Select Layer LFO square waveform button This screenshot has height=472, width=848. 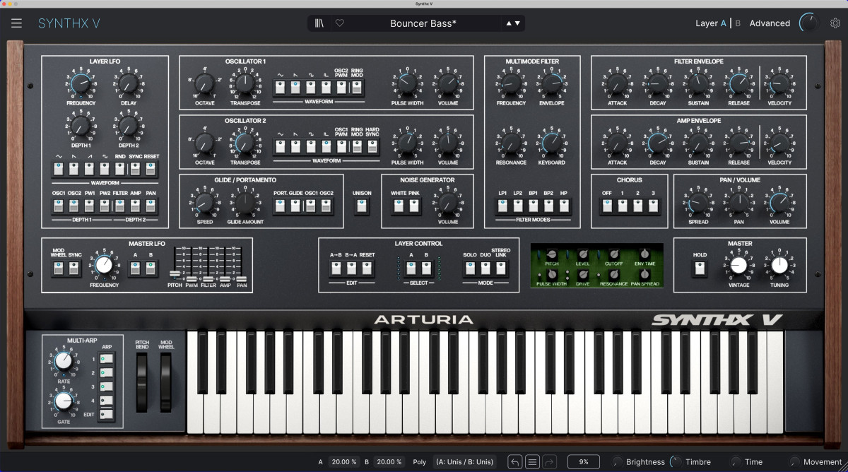[105, 169]
